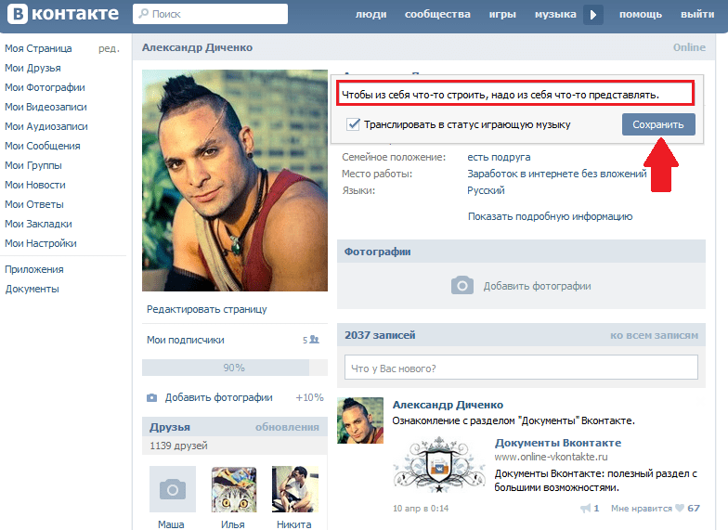Toggle Транслировать в статус играющую музыку checkbox
Screen dimensions: 728x530
tap(353, 124)
